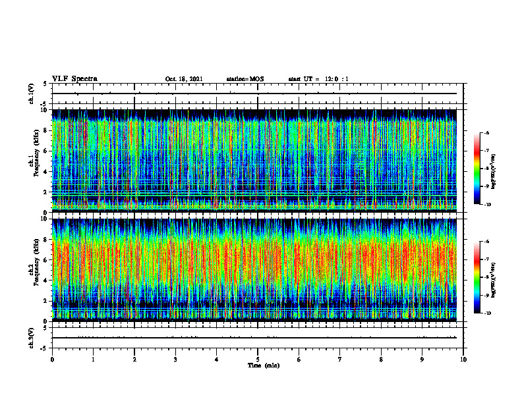Click the "-8" tick on ch.2 colorbar
This screenshot has width=522, height=403.
(486, 277)
